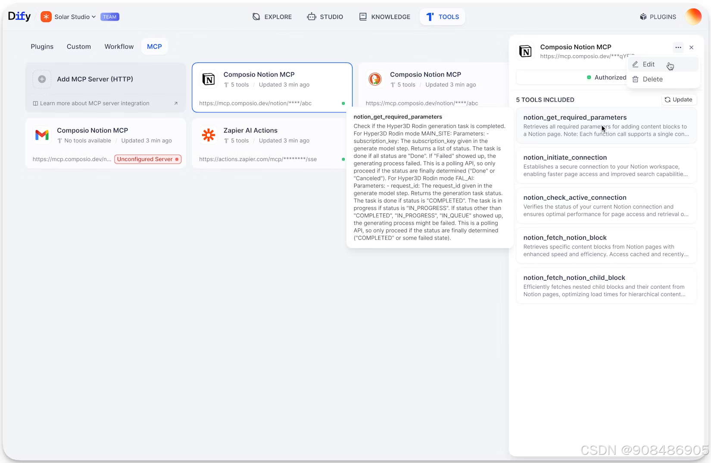Screen dimensions: 711x463
Task: Go to the EXPLORE section
Action: [x=272, y=17]
